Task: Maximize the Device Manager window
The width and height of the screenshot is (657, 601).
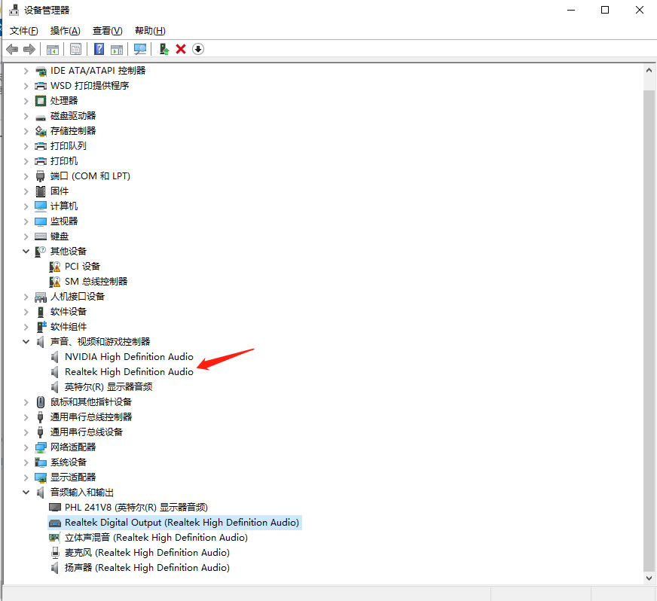Action: (604, 10)
